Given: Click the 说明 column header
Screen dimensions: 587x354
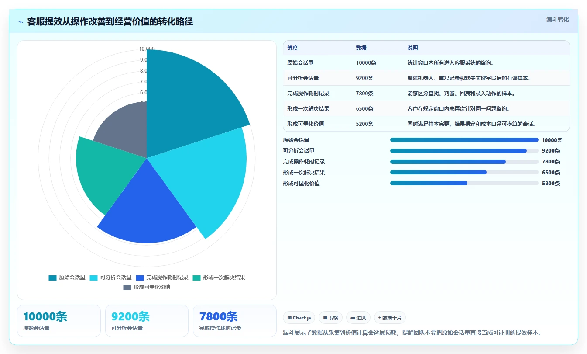Looking at the screenshot, I should 412,48.
